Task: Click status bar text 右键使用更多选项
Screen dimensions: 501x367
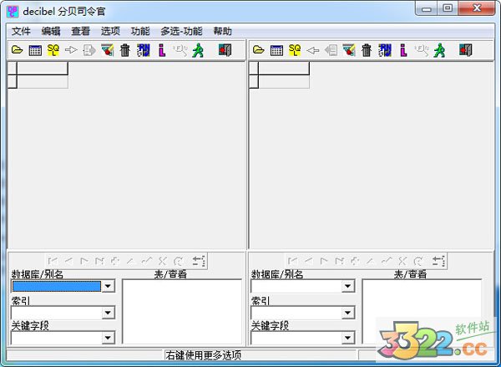Action: [203, 355]
